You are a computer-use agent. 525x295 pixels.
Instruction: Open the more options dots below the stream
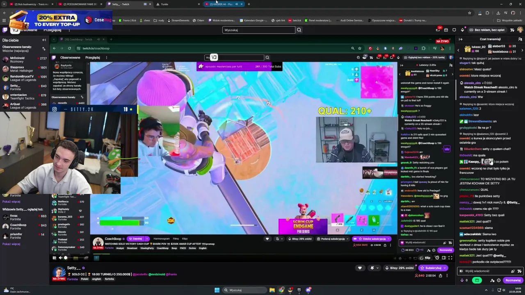pos(447,275)
